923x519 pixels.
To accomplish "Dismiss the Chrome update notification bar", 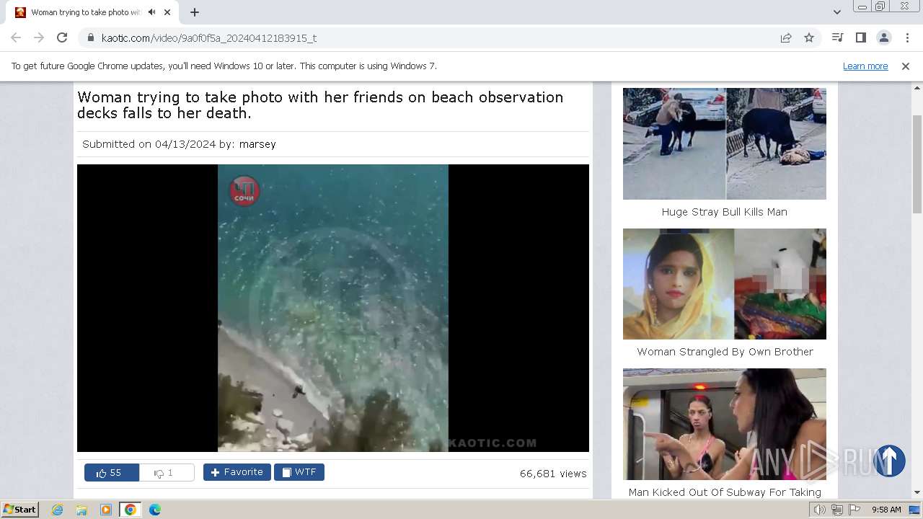I will 906,66.
